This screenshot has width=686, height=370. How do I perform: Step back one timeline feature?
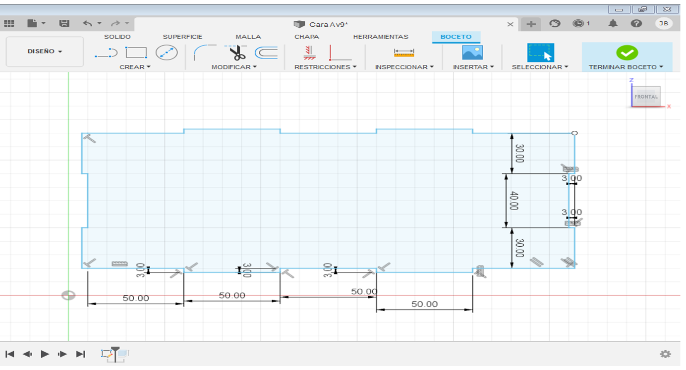[x=27, y=354]
